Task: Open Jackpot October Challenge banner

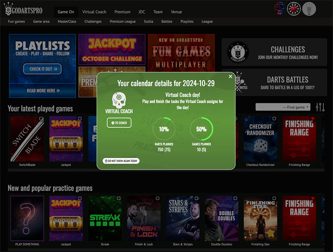Action: [112, 49]
